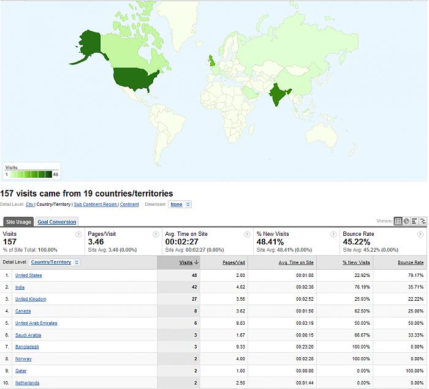Switch detail level to Continent
The width and height of the screenshot is (429, 389).
(129, 205)
